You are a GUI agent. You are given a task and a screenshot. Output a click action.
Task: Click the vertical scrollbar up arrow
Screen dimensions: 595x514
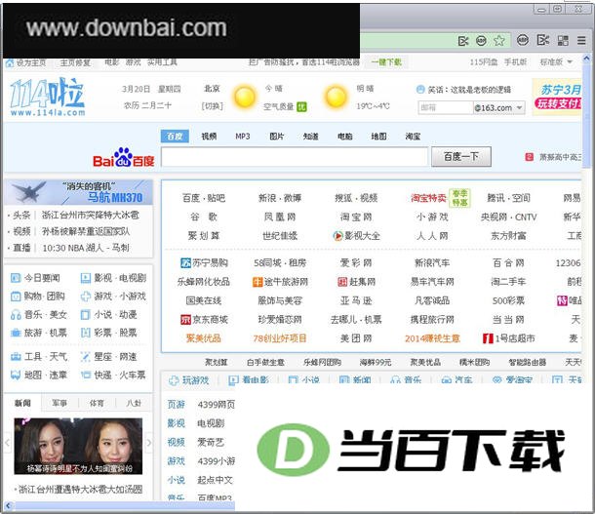[586, 59]
